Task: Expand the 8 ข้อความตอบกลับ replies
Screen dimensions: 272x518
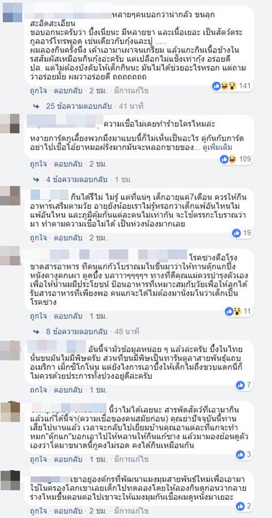Action: click(76, 332)
